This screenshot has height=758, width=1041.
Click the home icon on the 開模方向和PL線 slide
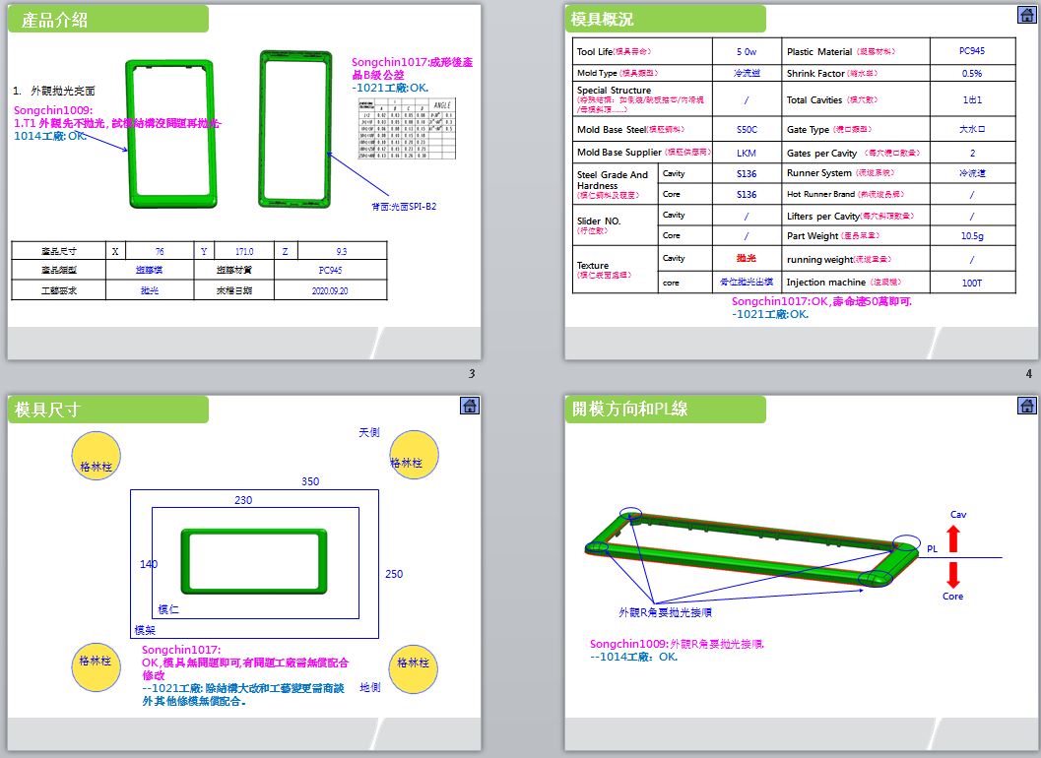[1025, 406]
